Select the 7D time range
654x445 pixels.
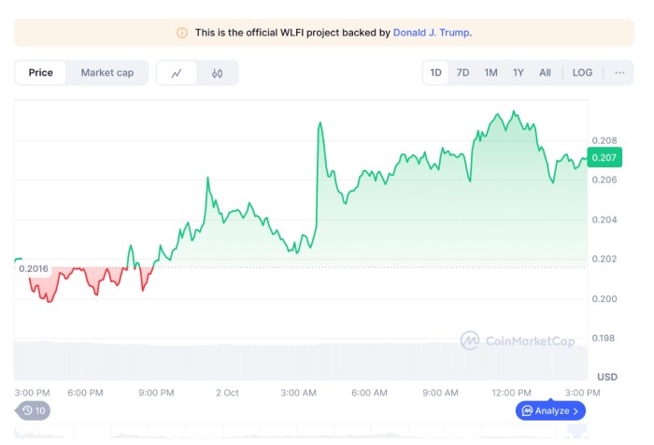(463, 72)
